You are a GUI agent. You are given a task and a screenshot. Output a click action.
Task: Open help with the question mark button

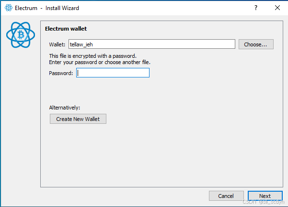tap(256, 8)
